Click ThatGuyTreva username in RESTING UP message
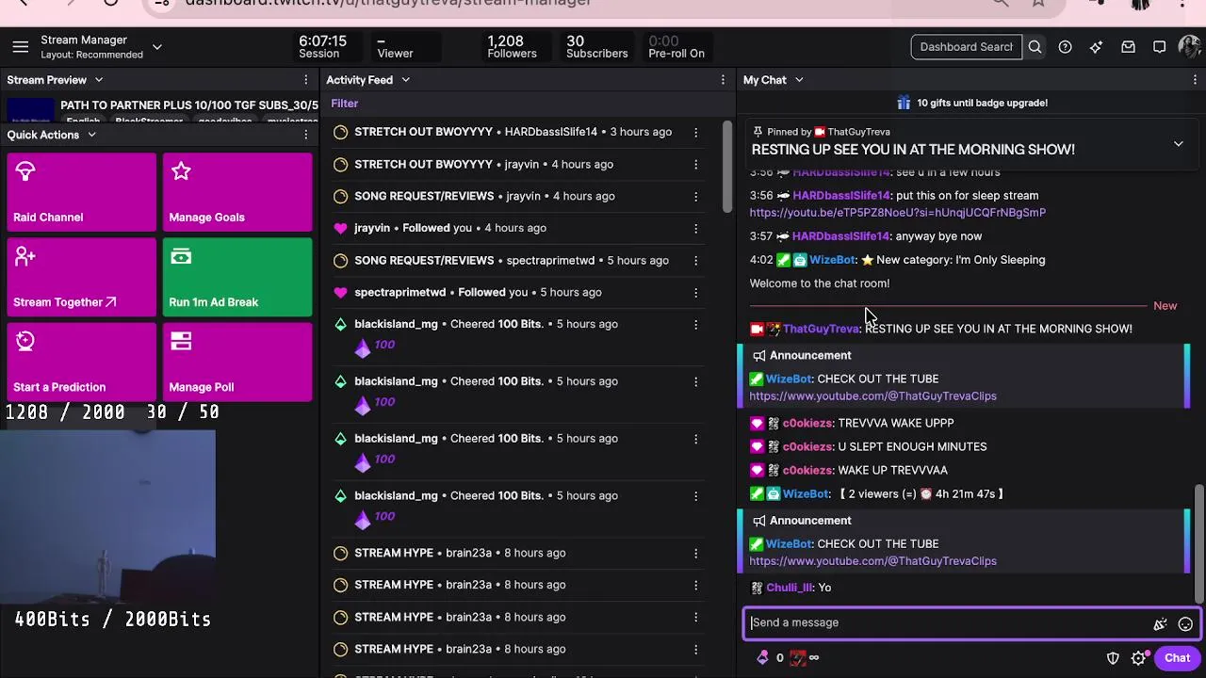The height and width of the screenshot is (678, 1206). 821,329
